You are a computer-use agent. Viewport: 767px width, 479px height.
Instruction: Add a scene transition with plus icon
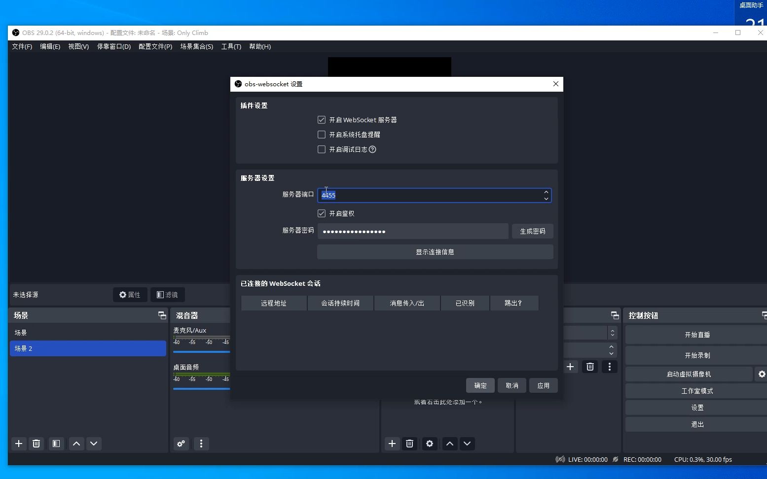click(570, 367)
